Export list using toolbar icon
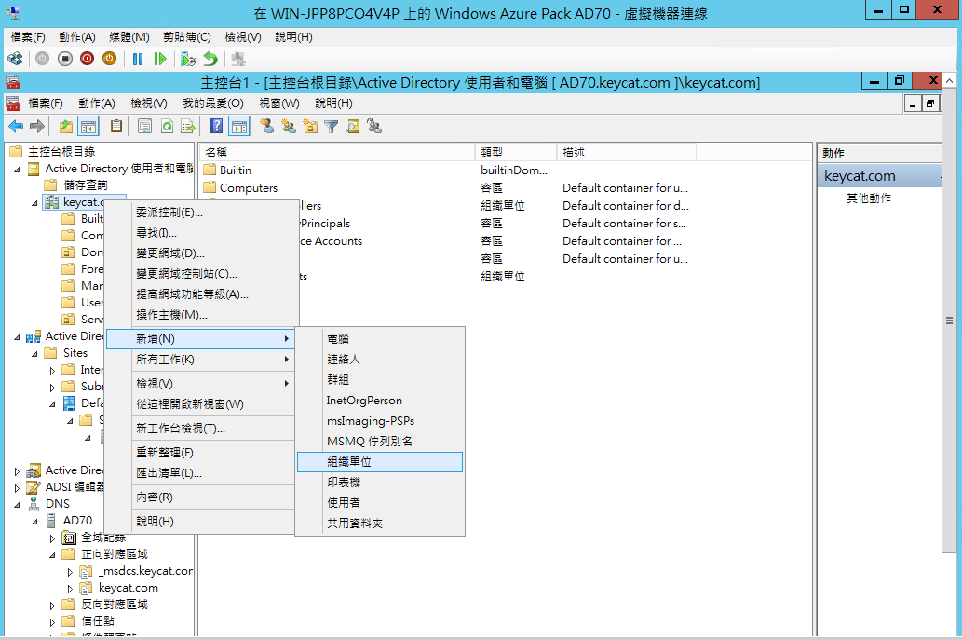The width and height of the screenshot is (962, 640). click(x=188, y=127)
